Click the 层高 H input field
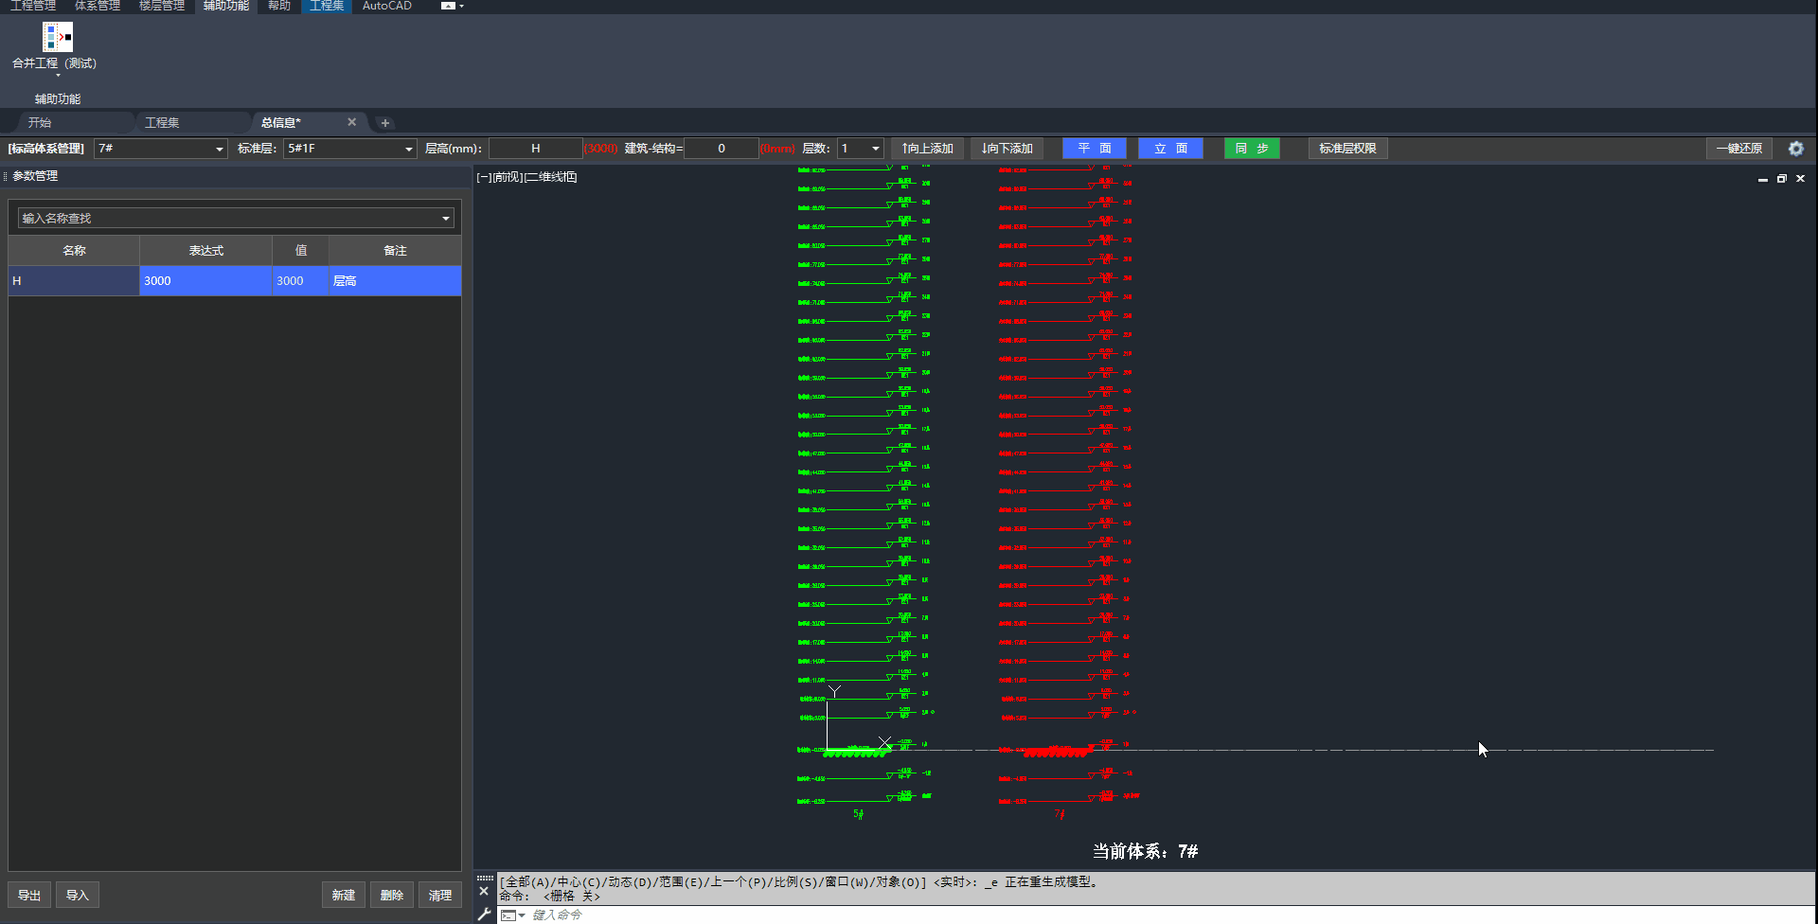The height and width of the screenshot is (924, 1818). point(535,149)
